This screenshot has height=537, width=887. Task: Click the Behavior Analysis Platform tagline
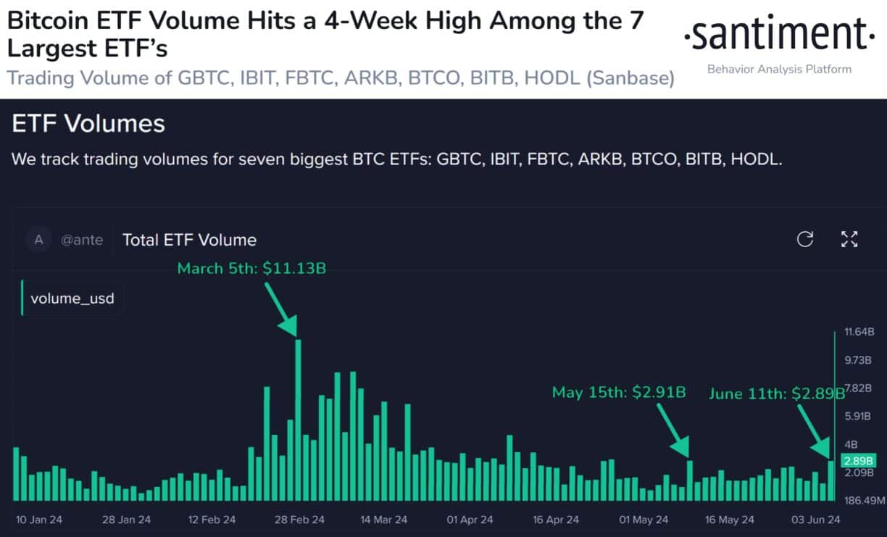(x=779, y=70)
